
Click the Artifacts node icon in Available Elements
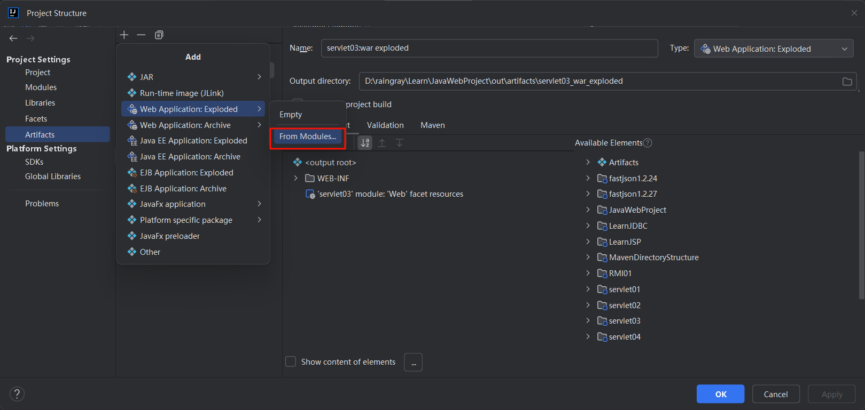602,162
